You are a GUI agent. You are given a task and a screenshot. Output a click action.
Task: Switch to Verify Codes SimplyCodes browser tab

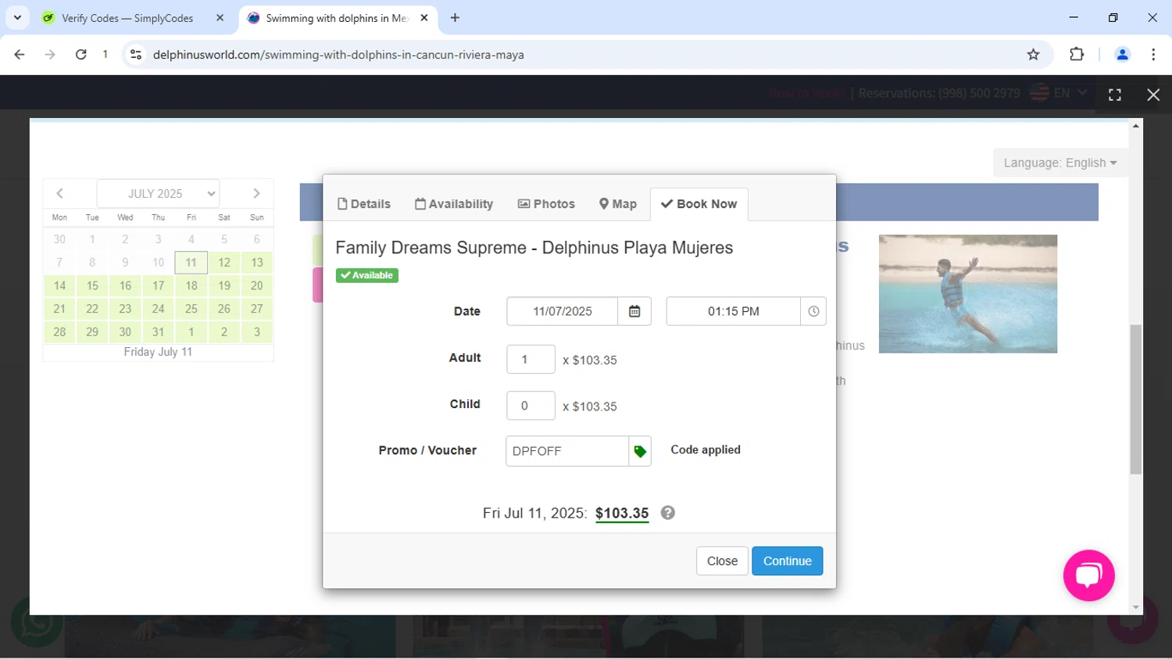pos(133,18)
